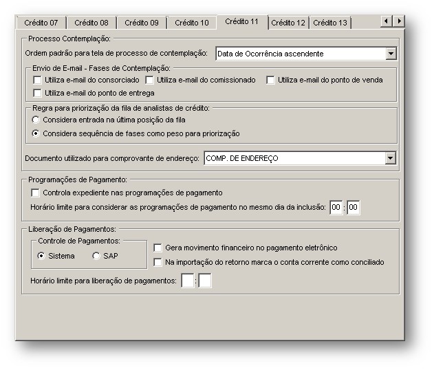Click the Envio de E-mail - Fases label
The width and height of the screenshot is (434, 370).
tap(101, 68)
